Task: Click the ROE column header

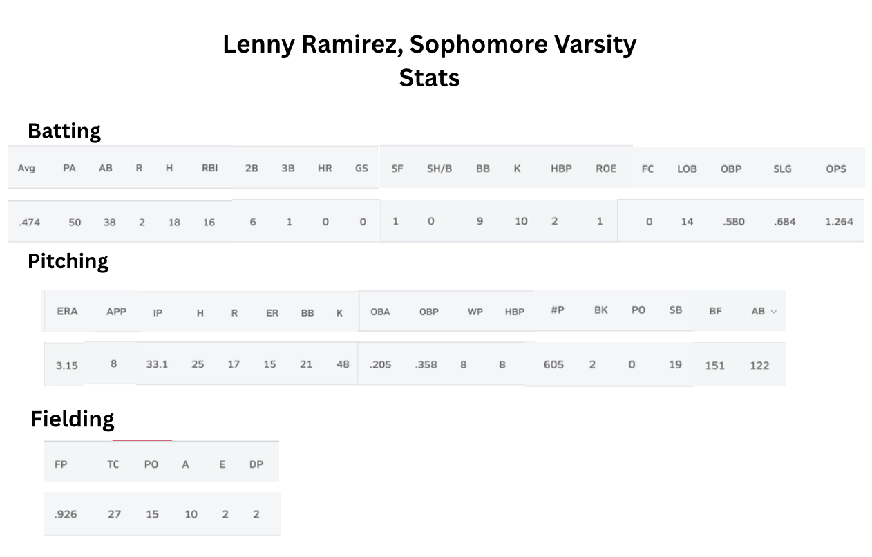Action: point(606,168)
